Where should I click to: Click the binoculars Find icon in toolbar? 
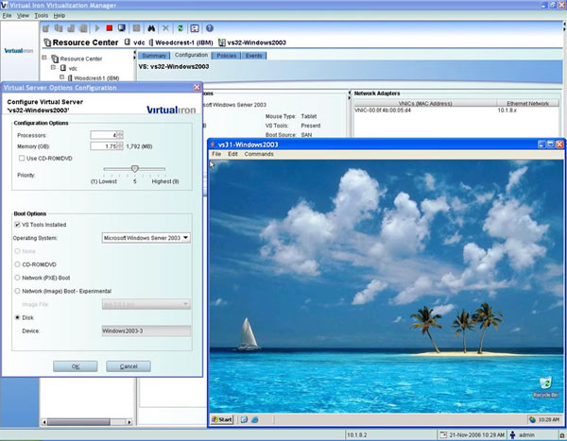(153, 28)
